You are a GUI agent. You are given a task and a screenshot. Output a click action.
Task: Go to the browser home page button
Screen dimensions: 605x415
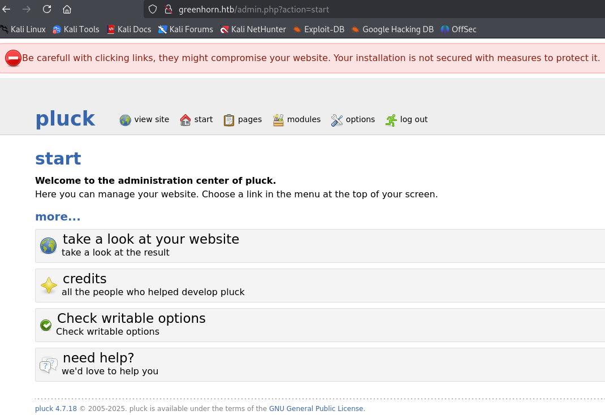coord(67,9)
